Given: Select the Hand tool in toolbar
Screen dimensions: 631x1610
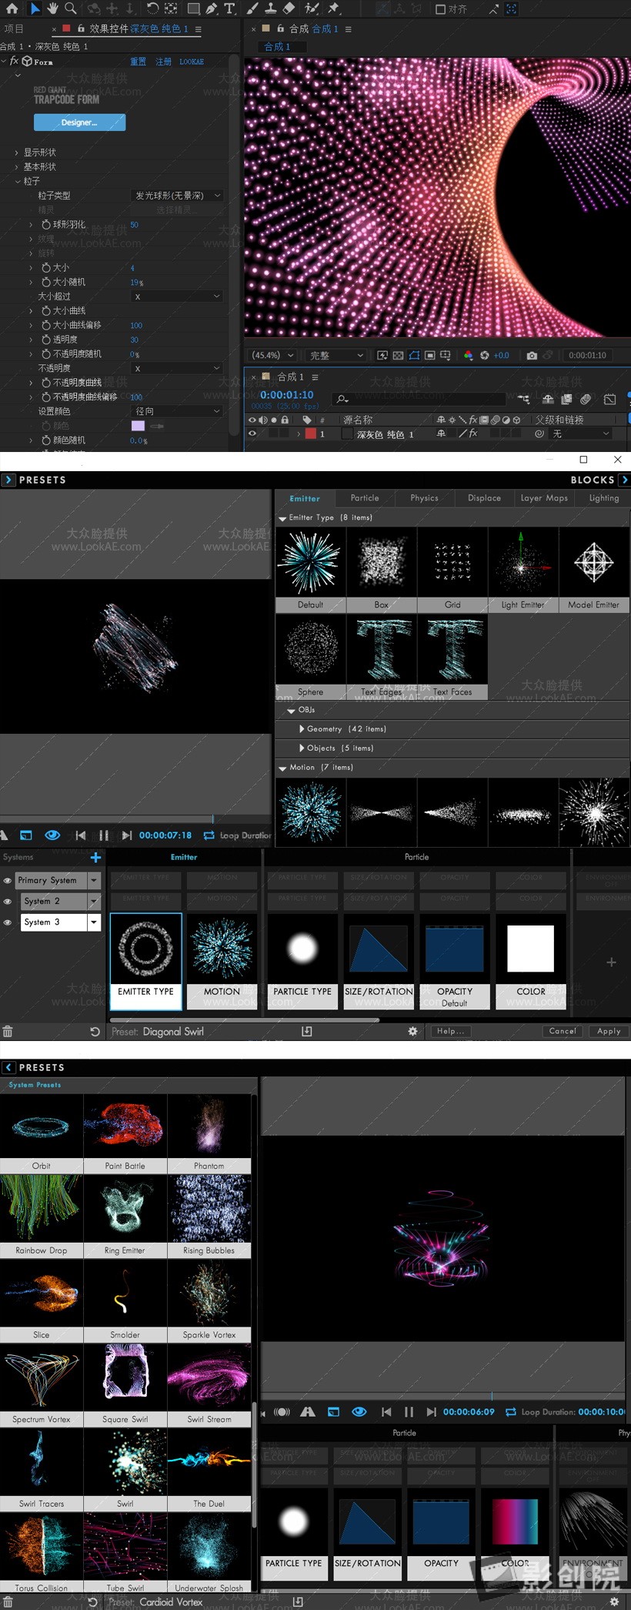Looking at the screenshot, I should (x=52, y=8).
